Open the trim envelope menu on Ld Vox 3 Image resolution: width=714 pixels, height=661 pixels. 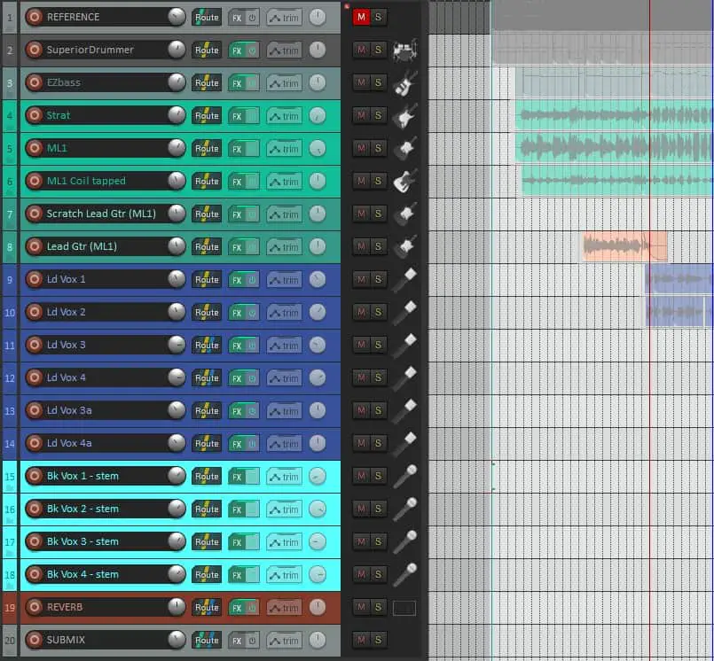tap(284, 346)
